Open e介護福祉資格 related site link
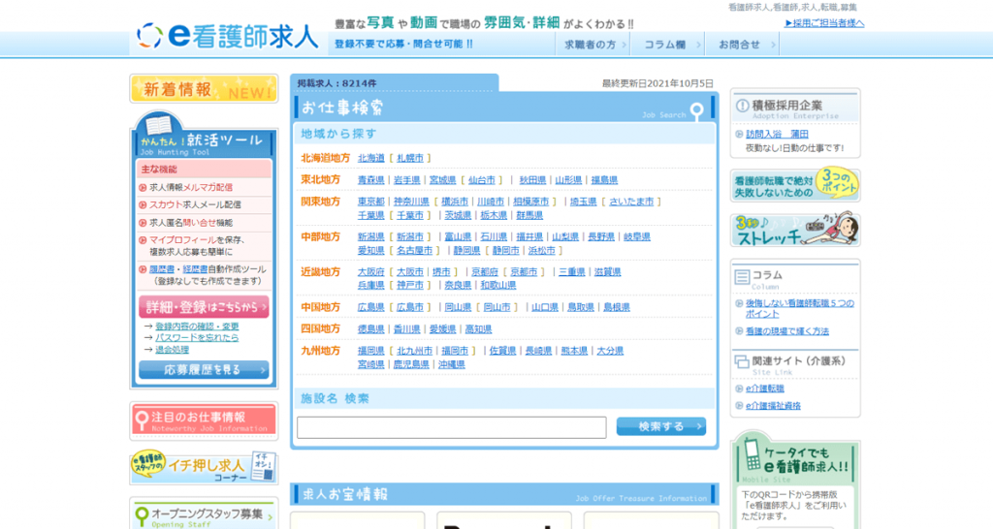 coord(773,406)
